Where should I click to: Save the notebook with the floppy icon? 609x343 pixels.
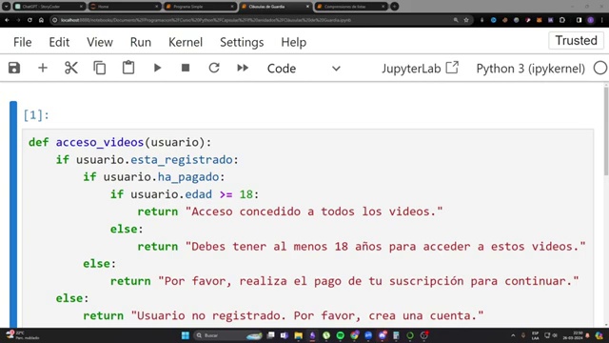pyautogui.click(x=14, y=68)
